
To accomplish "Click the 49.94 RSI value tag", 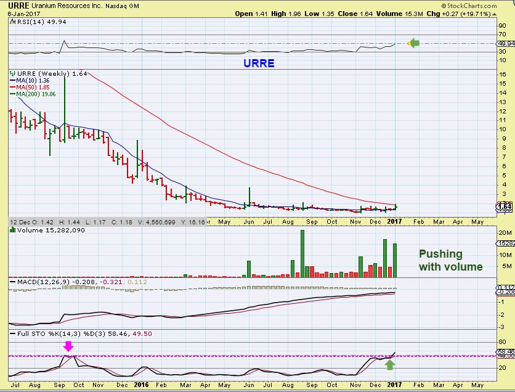I will point(506,43).
